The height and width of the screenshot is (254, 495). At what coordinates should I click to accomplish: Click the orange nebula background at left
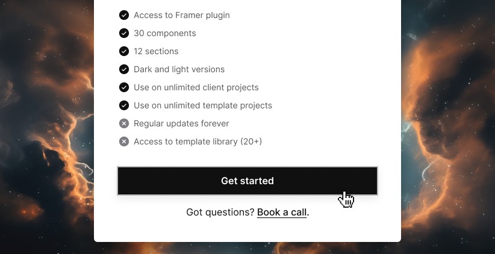tap(47, 126)
